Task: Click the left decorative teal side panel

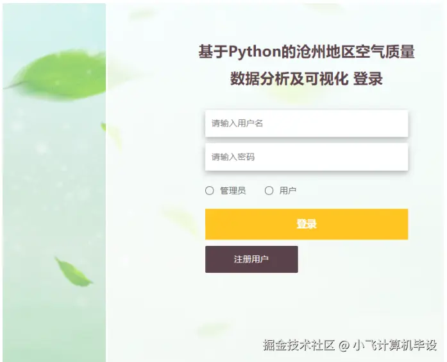Action: (54, 182)
